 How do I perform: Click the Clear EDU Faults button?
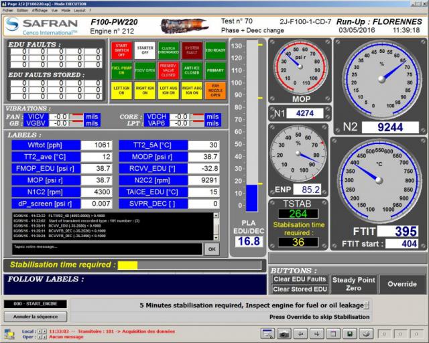300,279
